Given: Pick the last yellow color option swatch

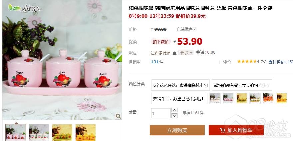Looking at the screenshot, I should [x=282, y=98].
